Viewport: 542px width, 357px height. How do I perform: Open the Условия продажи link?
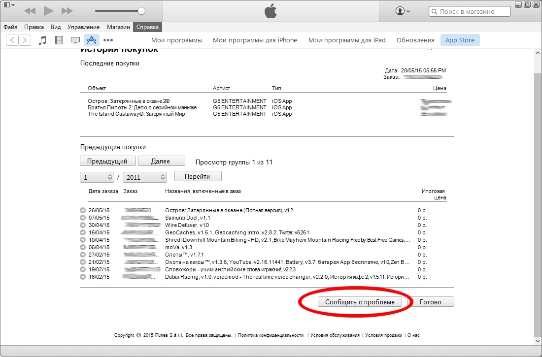coord(384,335)
